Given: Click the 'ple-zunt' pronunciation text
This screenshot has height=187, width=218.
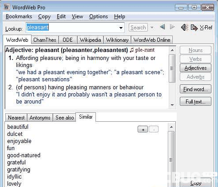Looking at the screenshot, I should pos(145,50).
